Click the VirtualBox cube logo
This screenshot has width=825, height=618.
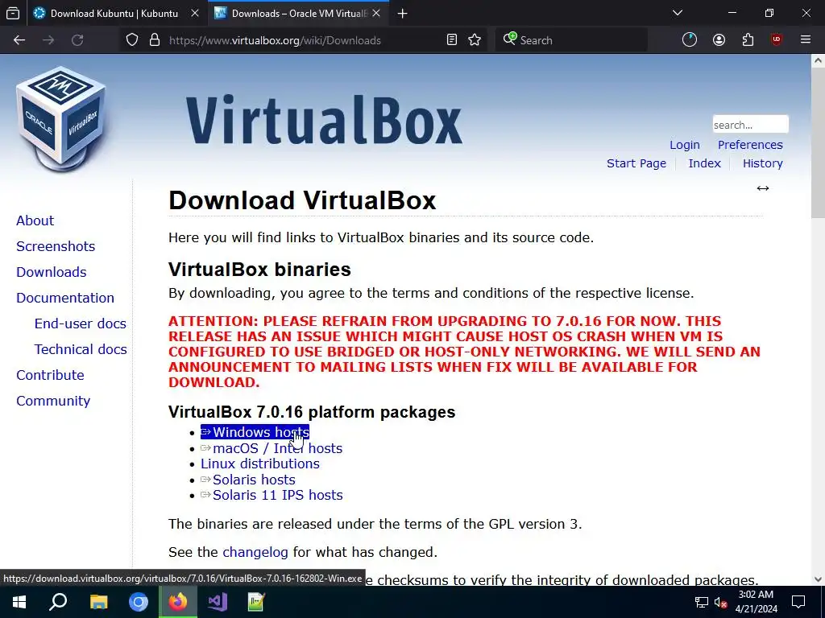coord(61,119)
